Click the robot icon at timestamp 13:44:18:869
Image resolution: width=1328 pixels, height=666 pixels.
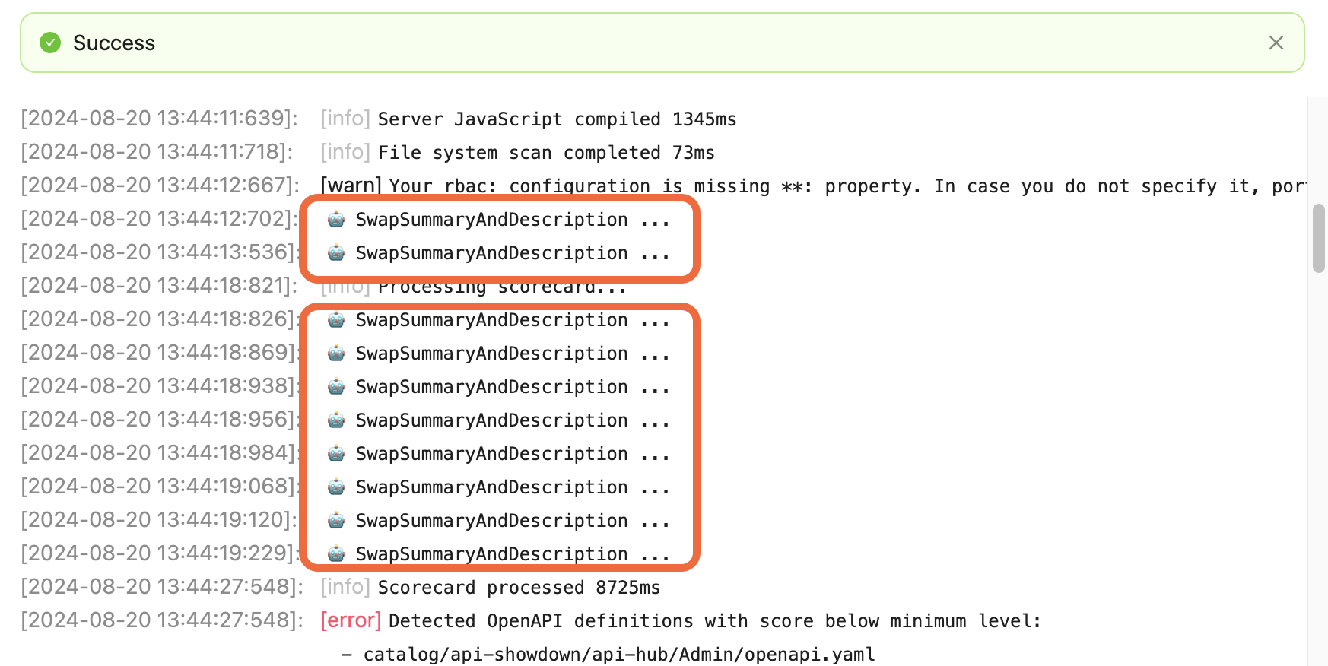point(336,354)
